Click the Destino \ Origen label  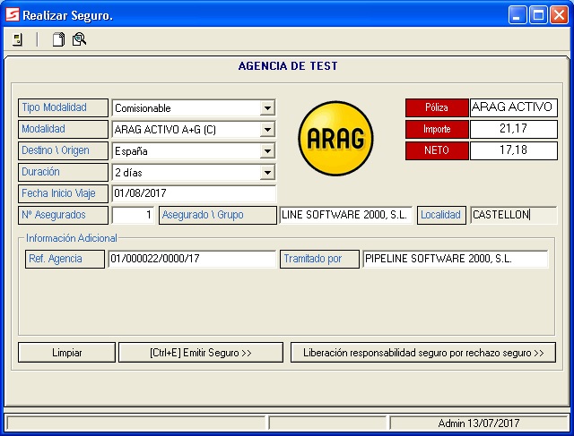click(63, 150)
